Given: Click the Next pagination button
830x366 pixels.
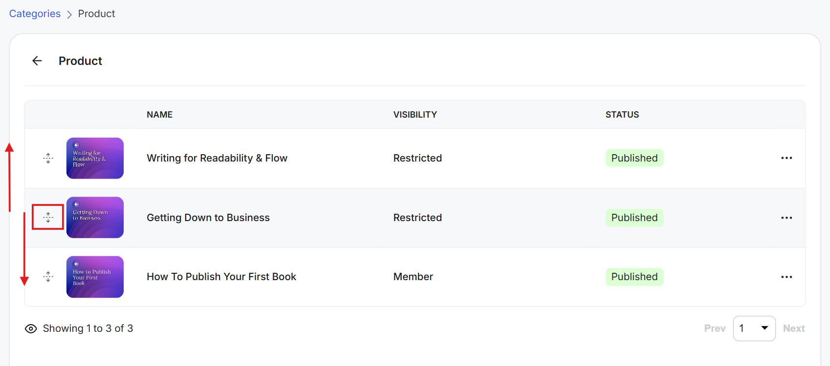Looking at the screenshot, I should 794,328.
